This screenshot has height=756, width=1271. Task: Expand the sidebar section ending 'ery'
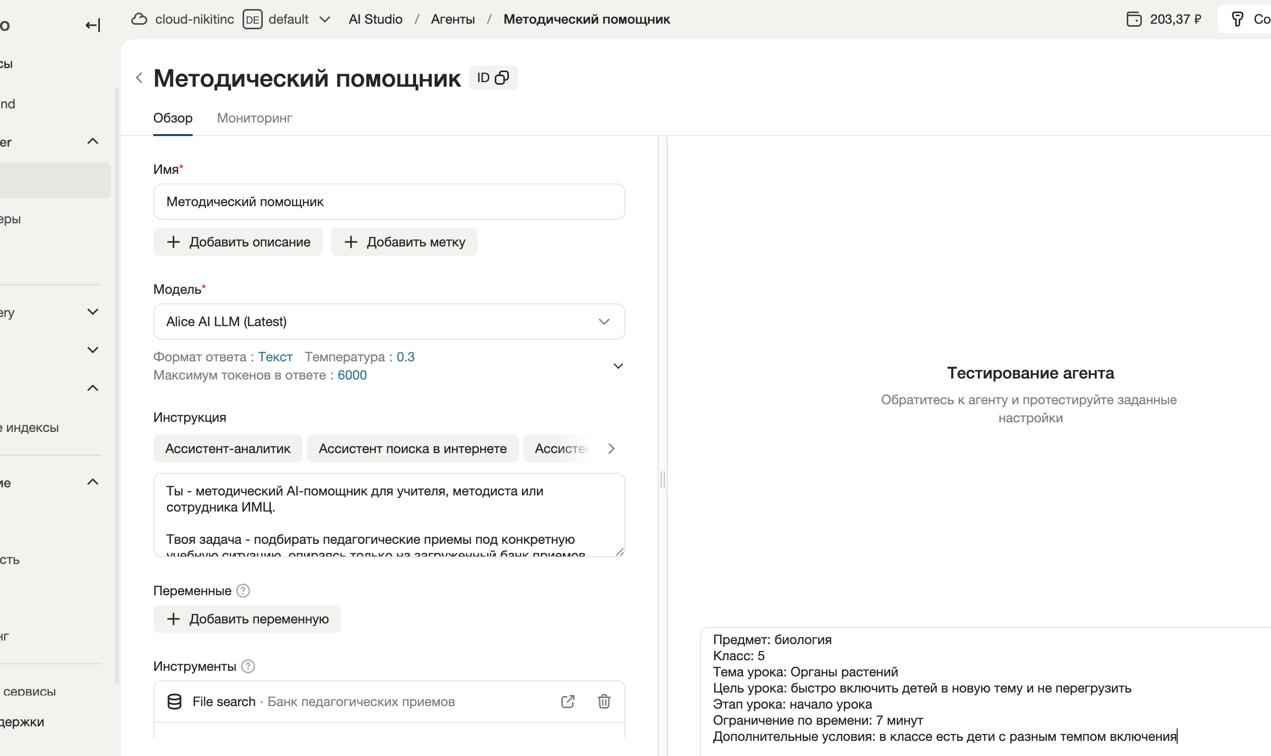coord(92,312)
